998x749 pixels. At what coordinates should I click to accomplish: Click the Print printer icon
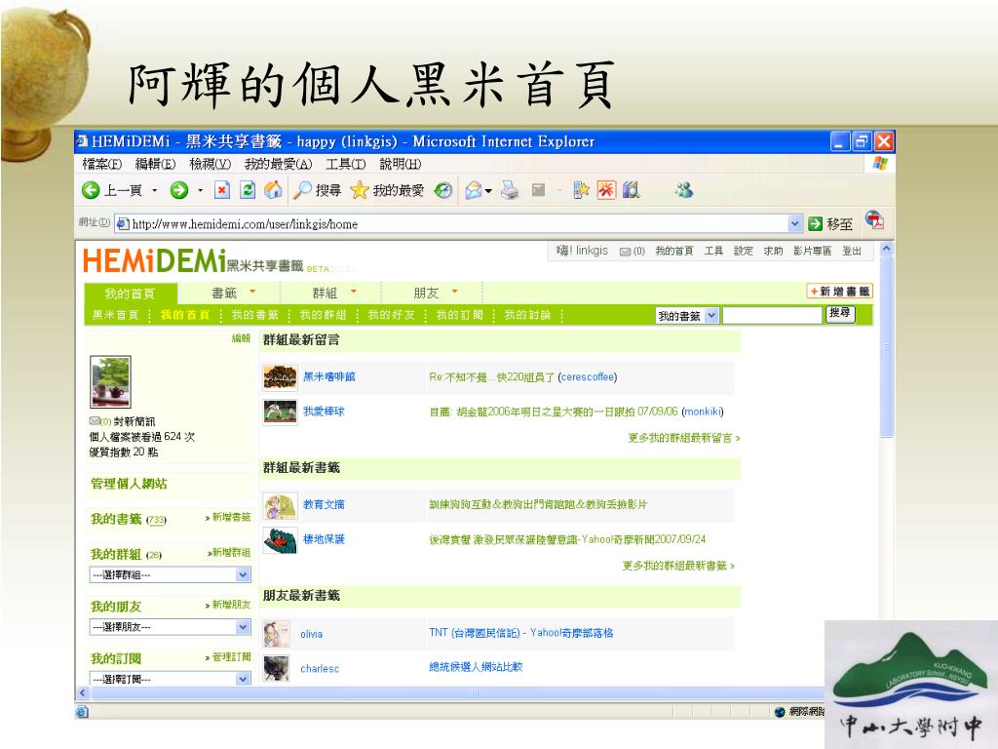pyautogui.click(x=510, y=190)
